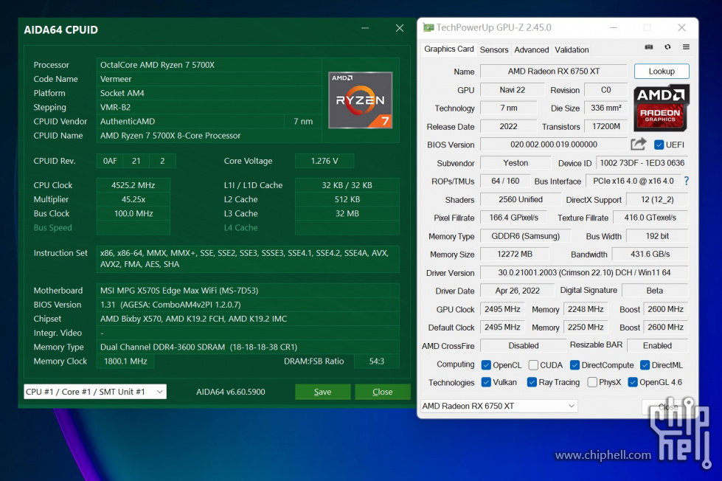Click the BIOS share/export arrow icon
The width and height of the screenshot is (722, 481).
coord(638,144)
